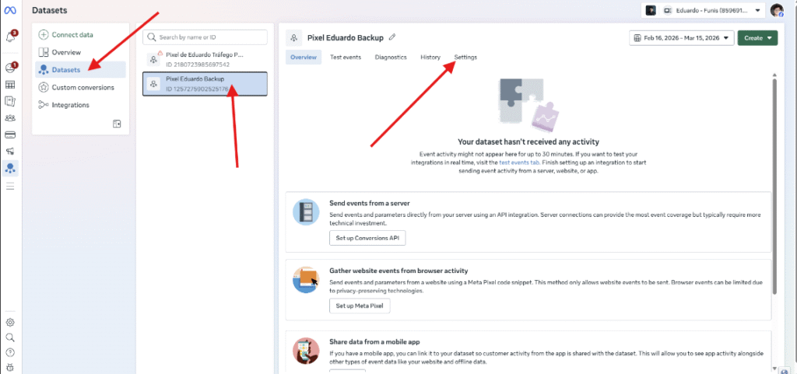Click the collapse panel icon below Integrations
This screenshot has width=797, height=374.
coord(117,124)
